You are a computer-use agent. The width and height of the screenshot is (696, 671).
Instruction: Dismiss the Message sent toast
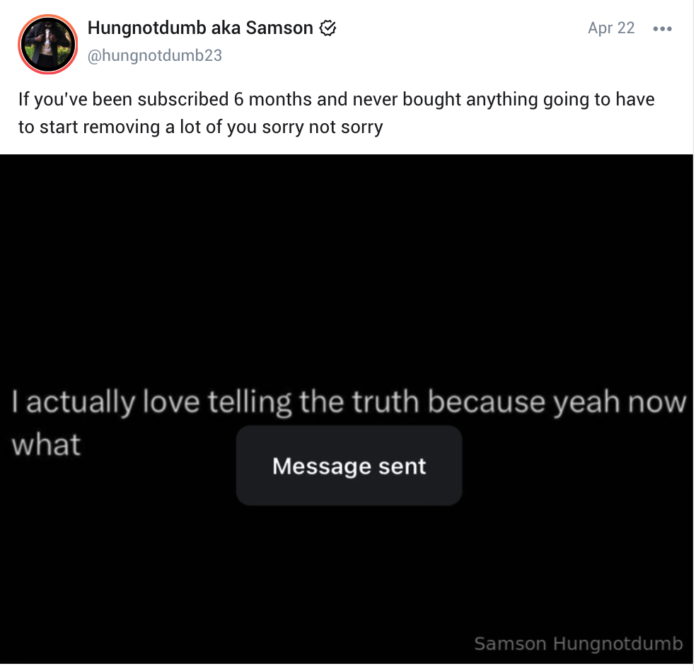(x=349, y=466)
